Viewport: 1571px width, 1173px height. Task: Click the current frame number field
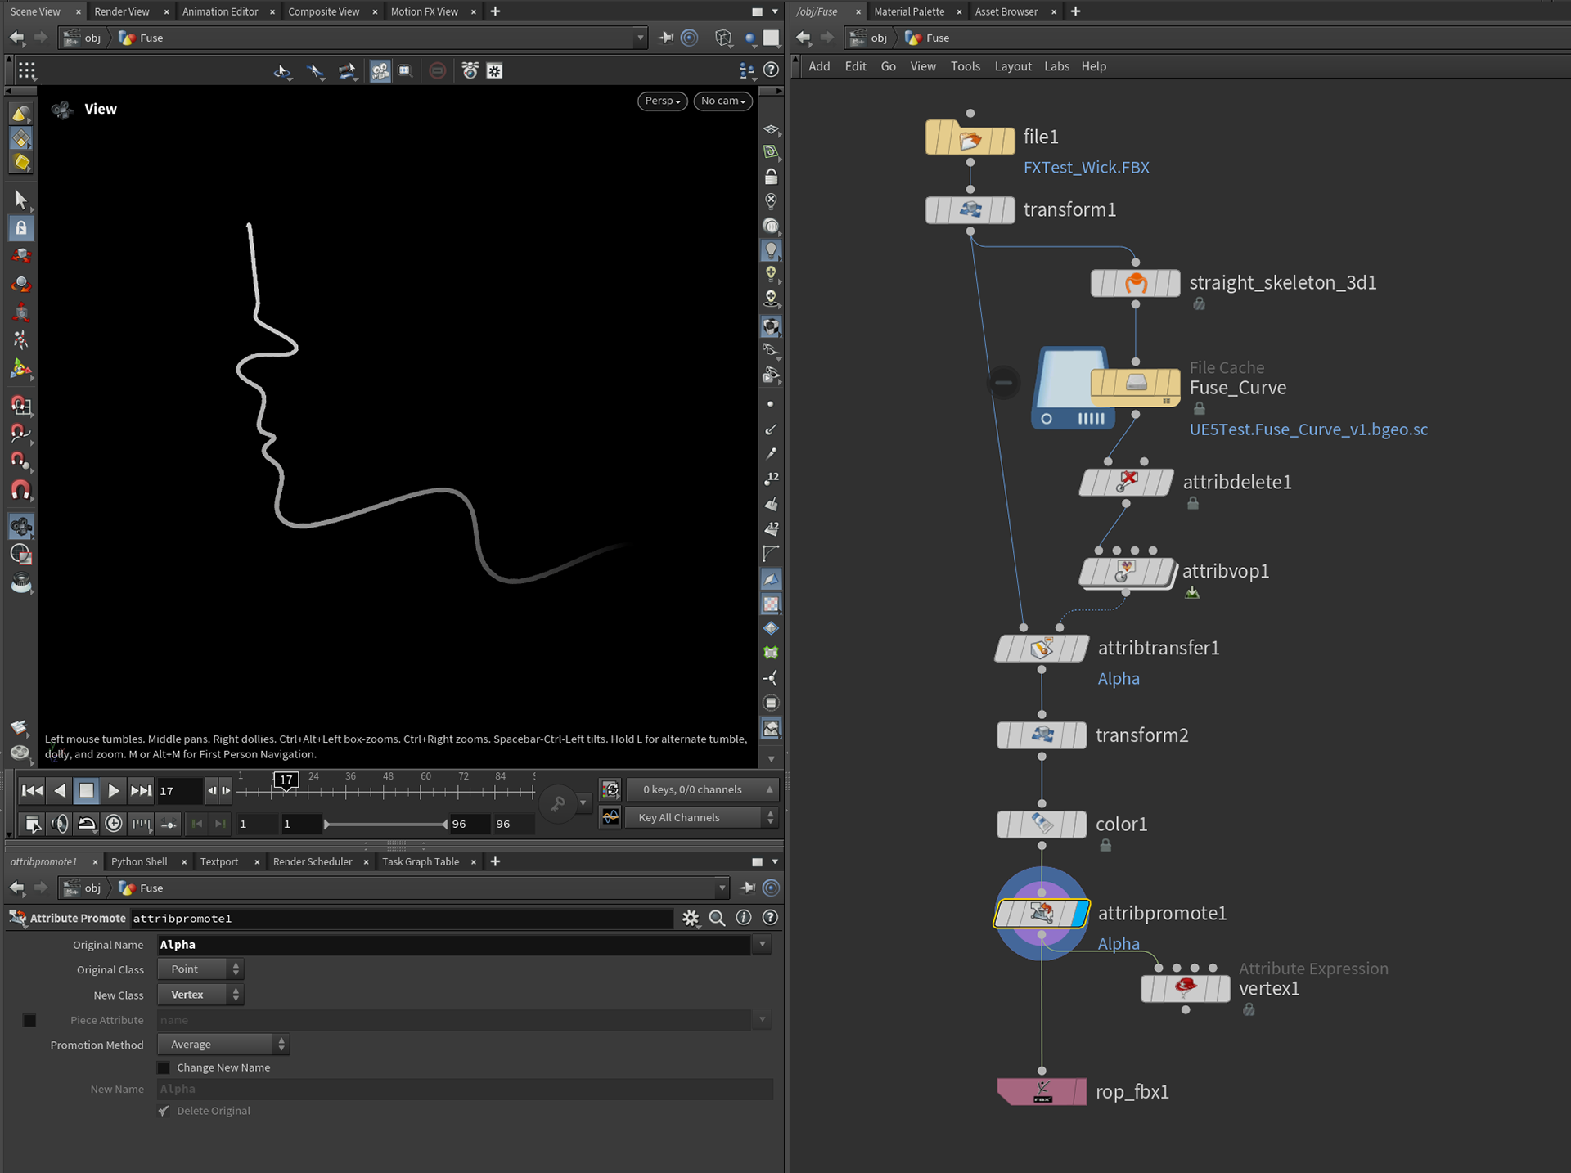(x=179, y=791)
